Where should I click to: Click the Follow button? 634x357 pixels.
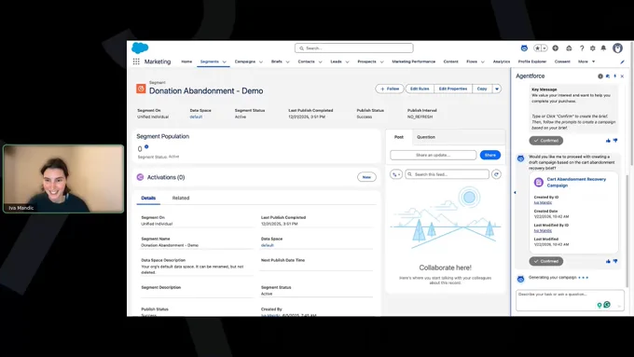[x=390, y=89]
